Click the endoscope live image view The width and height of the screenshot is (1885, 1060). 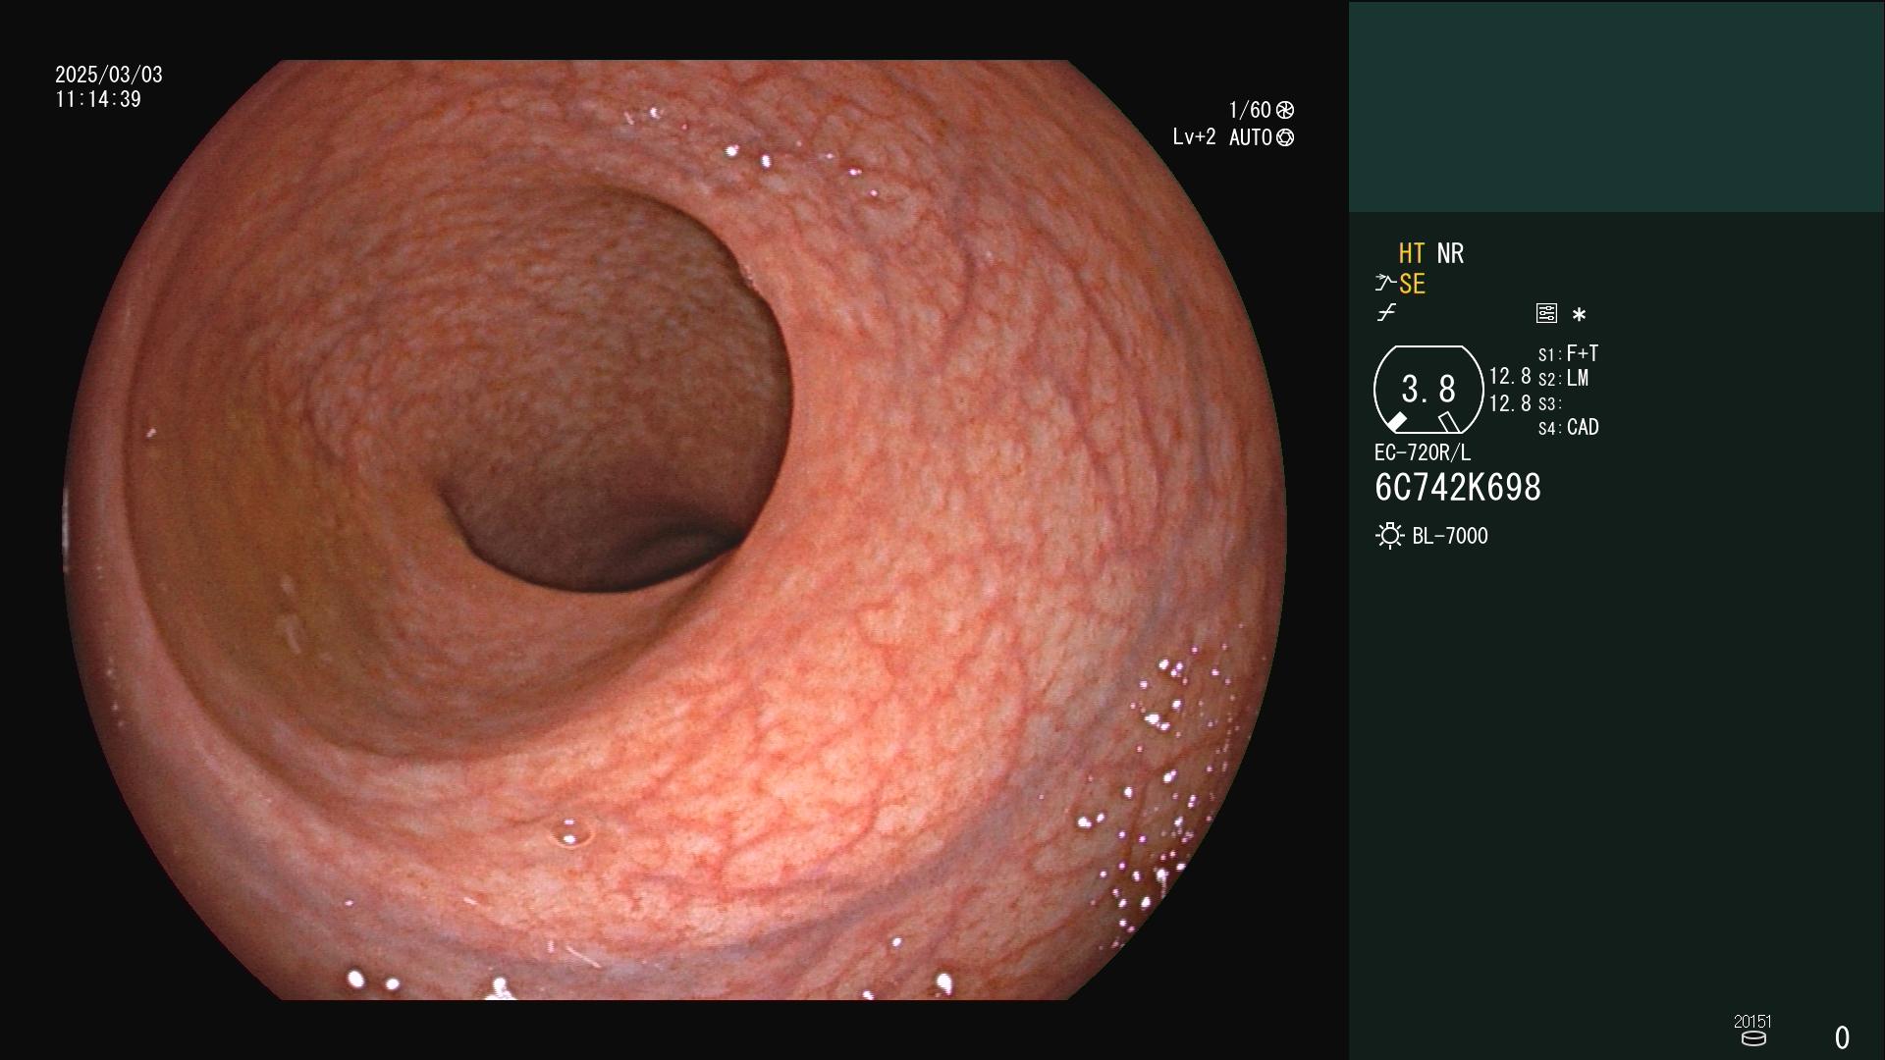675,530
